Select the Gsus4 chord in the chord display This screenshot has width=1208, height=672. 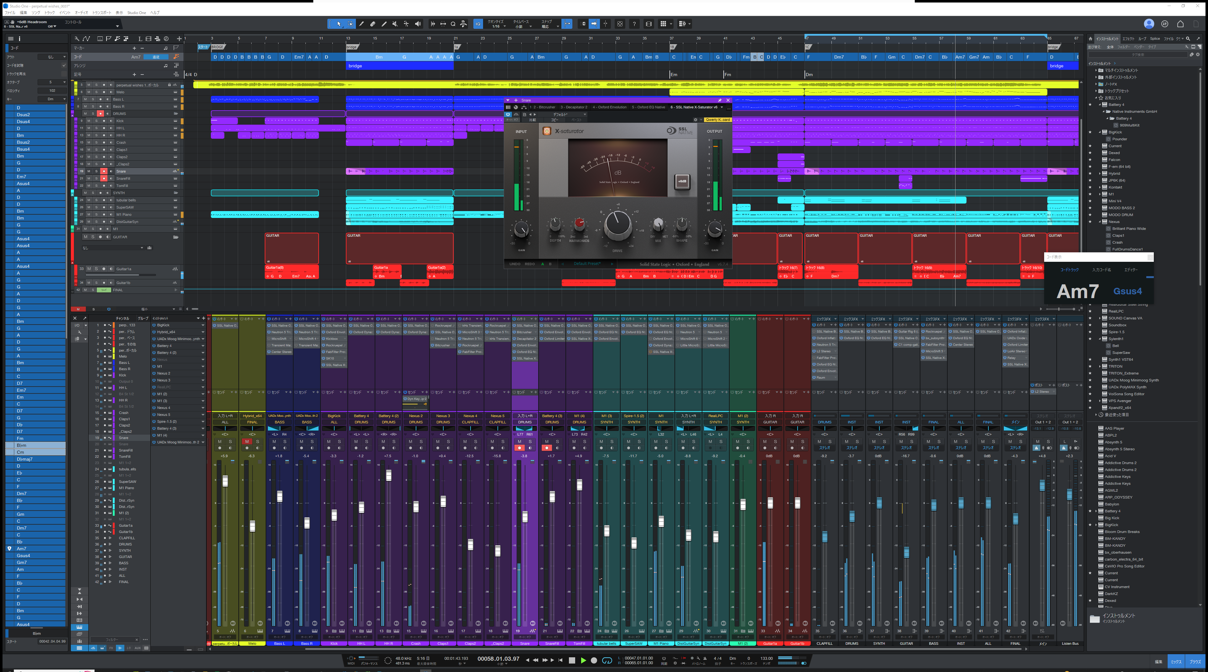(x=1127, y=291)
